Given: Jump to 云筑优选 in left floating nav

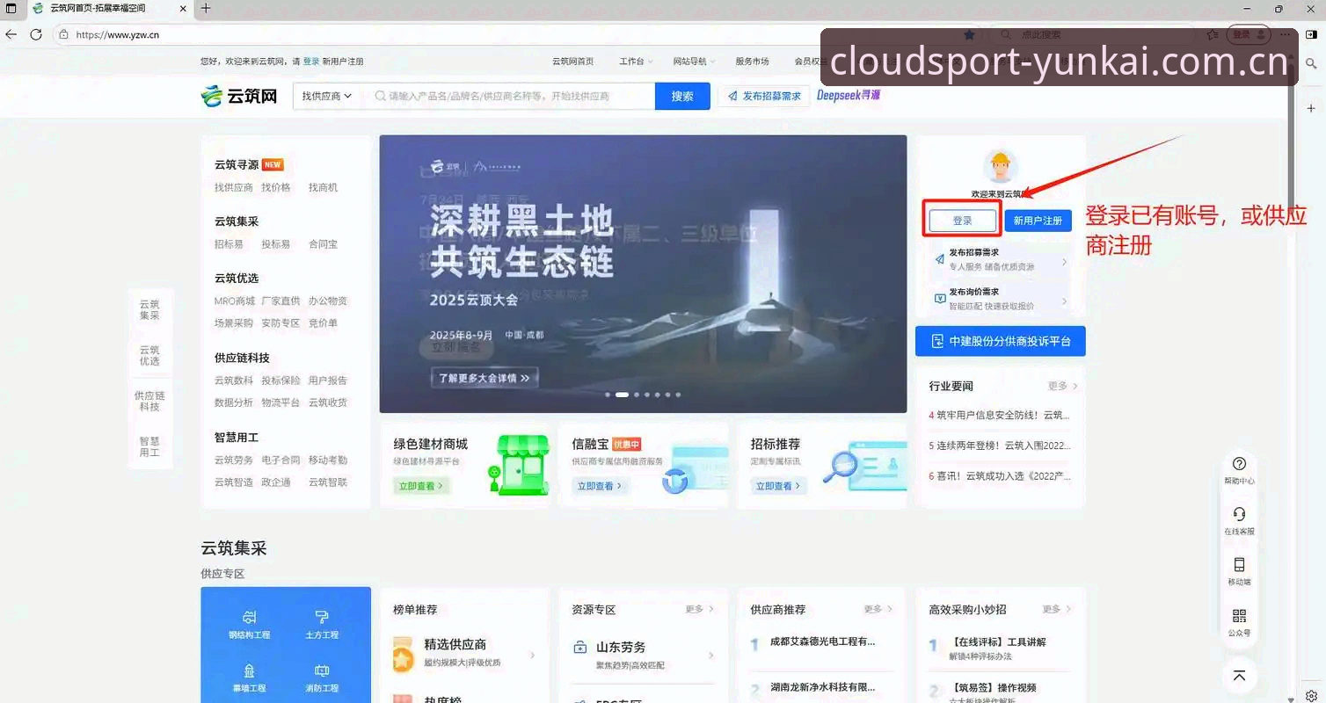Looking at the screenshot, I should click(149, 355).
